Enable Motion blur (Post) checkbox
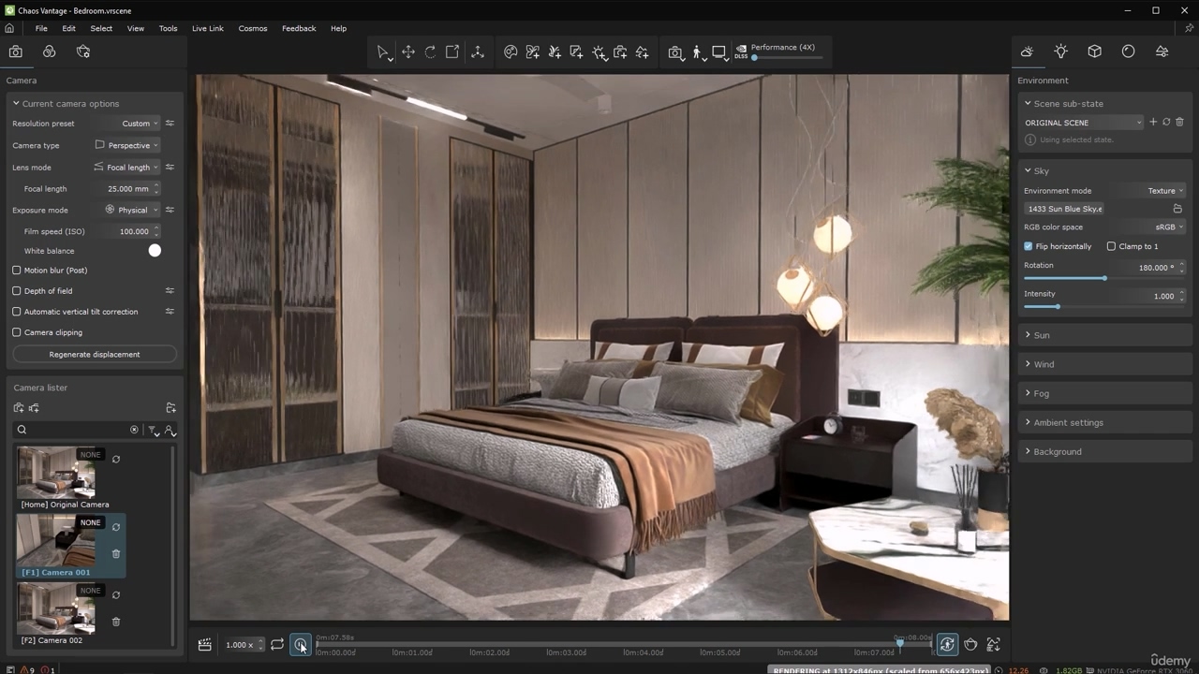This screenshot has width=1199, height=674. coord(17,271)
